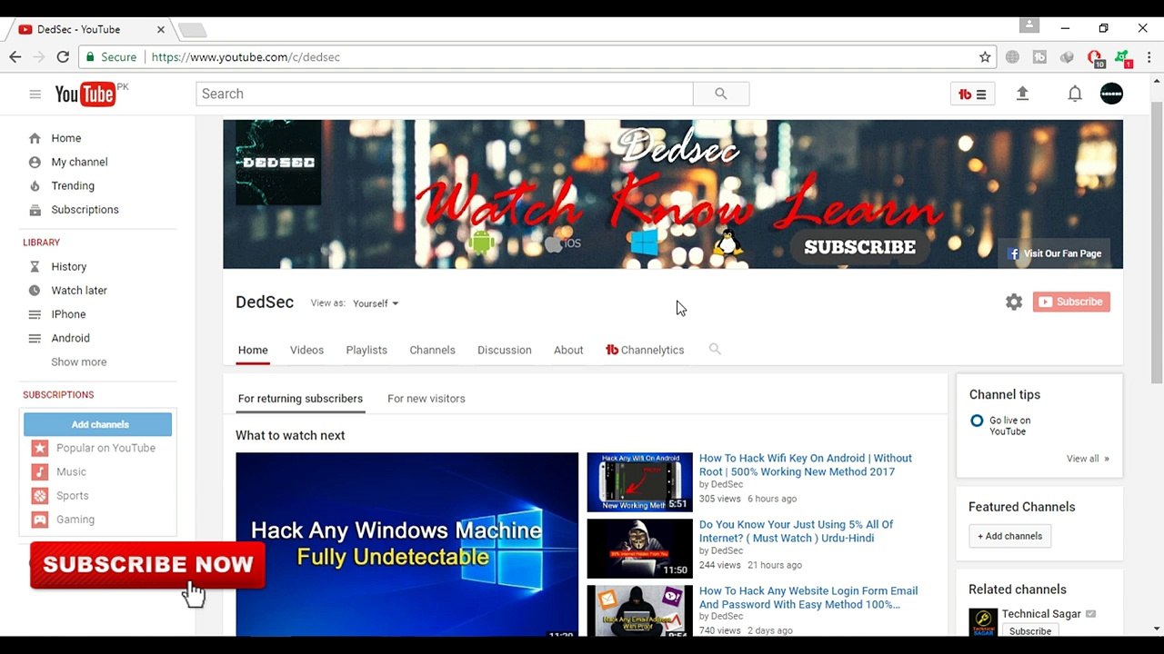Expand the sidebar with Show more

point(79,362)
